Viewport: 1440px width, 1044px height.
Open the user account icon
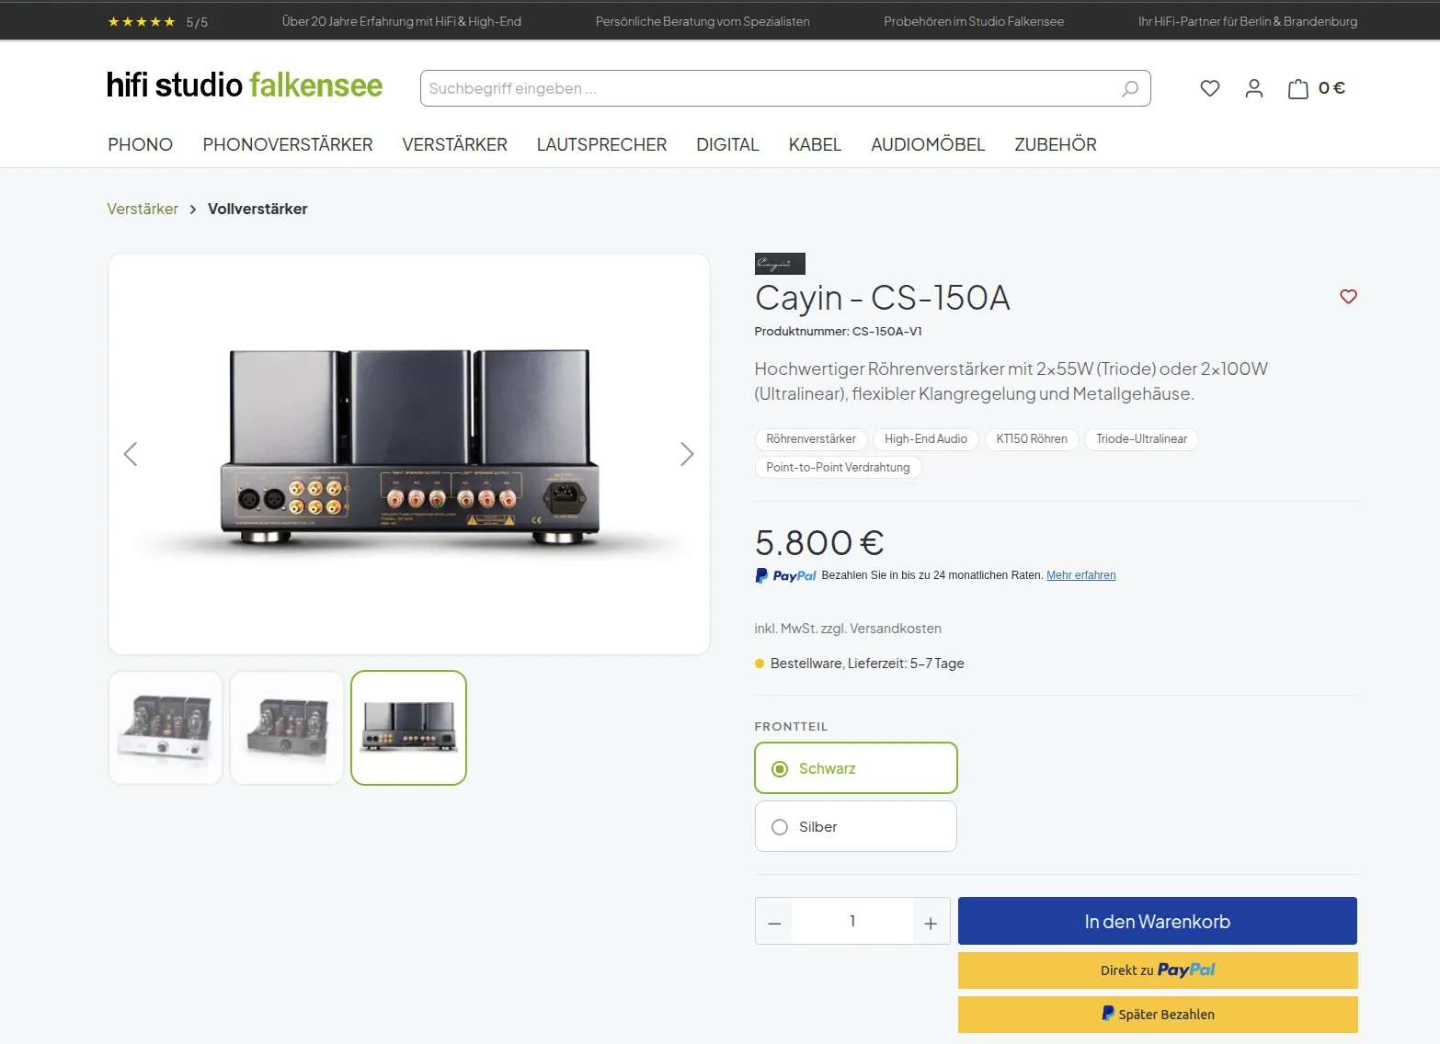[x=1254, y=88]
